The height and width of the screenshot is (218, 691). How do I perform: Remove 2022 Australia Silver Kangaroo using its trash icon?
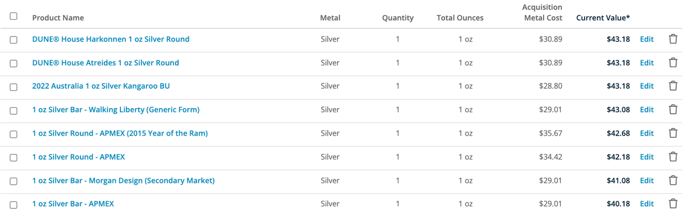[673, 86]
